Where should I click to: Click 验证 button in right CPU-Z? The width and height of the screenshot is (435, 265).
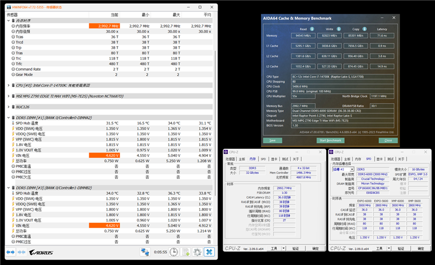click(401, 248)
